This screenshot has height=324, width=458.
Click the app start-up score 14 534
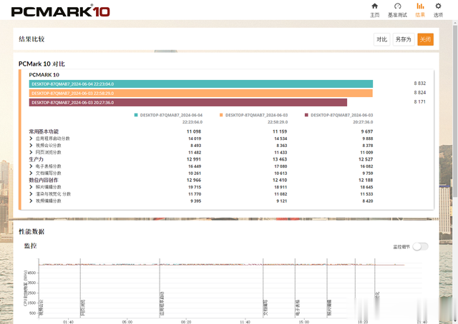[281, 138]
